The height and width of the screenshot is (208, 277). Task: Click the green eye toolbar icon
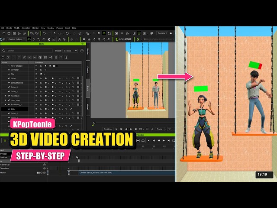pyautogui.click(x=104, y=33)
